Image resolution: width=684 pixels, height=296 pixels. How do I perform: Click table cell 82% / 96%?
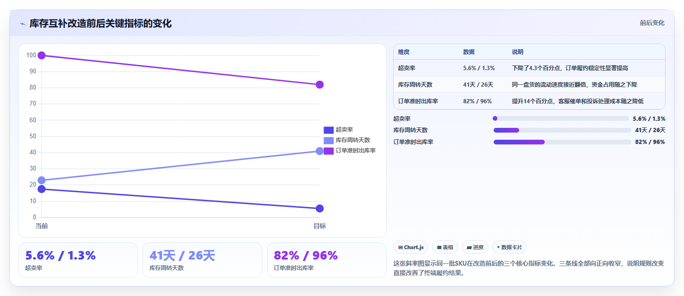(x=477, y=101)
